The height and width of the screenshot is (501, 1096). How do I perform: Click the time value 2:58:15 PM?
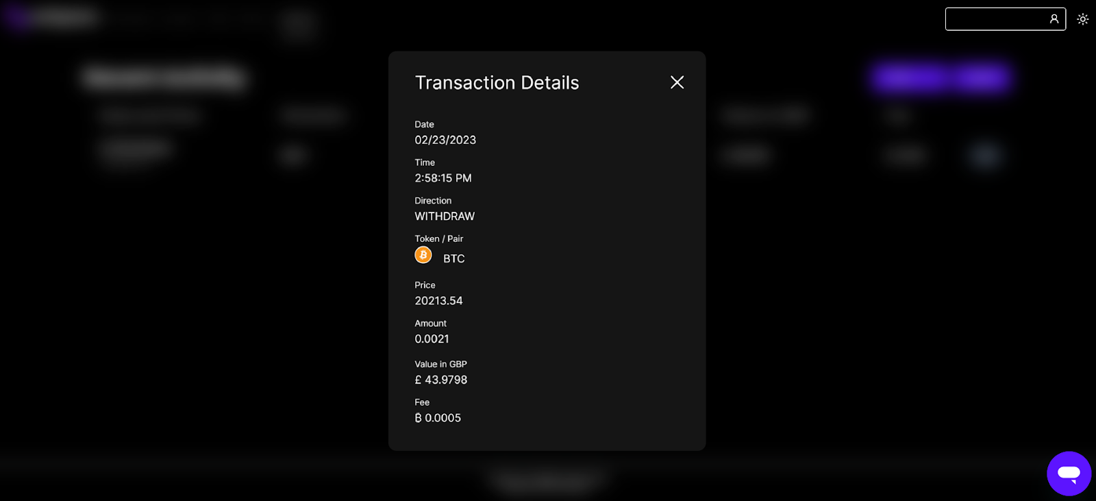[443, 178]
